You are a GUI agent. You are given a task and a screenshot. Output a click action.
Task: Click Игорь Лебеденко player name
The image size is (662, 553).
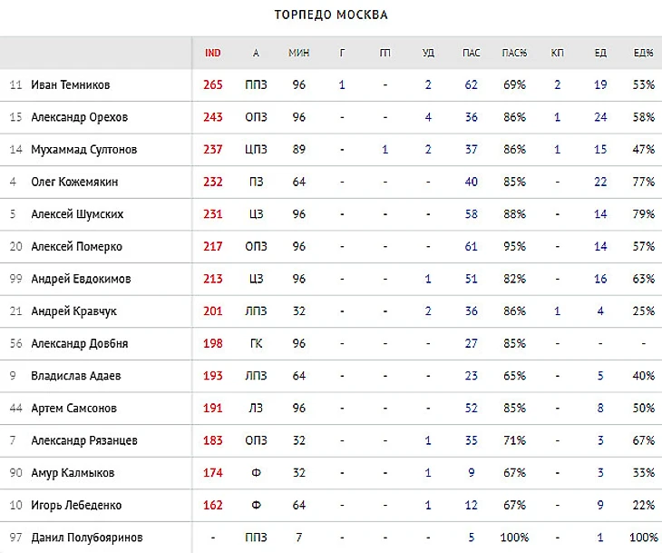(76, 505)
